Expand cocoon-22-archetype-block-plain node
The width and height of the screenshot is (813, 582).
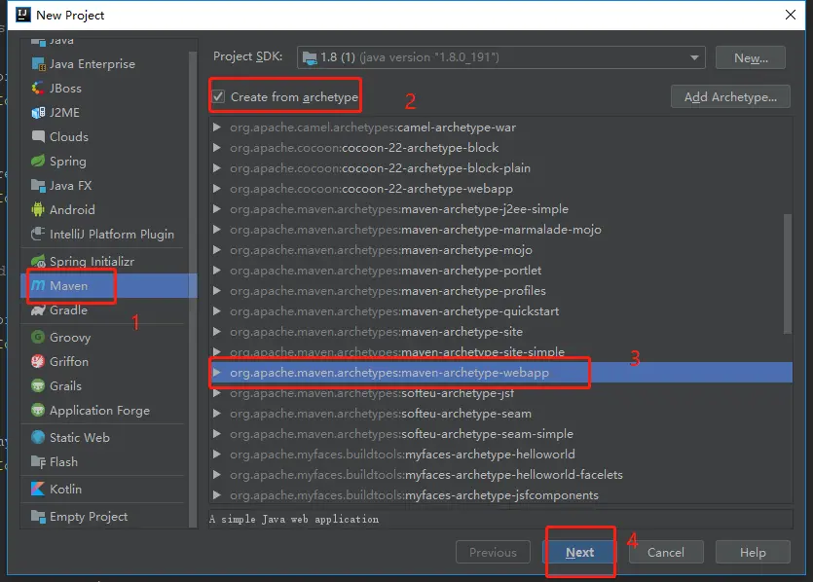217,168
